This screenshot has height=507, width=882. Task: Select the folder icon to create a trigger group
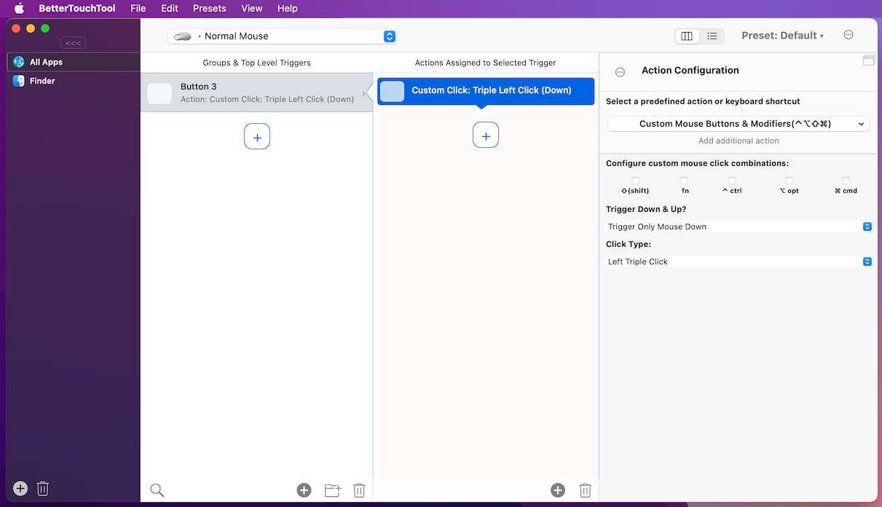coord(332,490)
